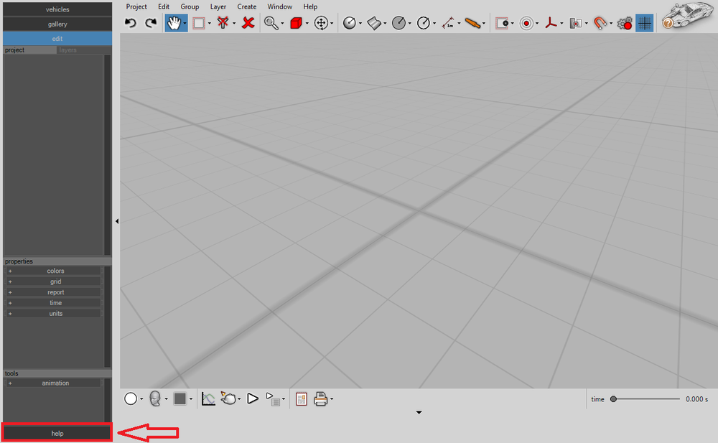Click the red cube view icon
718x443 pixels.
pyautogui.click(x=297, y=23)
